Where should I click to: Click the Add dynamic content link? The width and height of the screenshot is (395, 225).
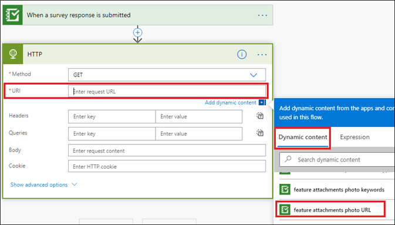231,102
